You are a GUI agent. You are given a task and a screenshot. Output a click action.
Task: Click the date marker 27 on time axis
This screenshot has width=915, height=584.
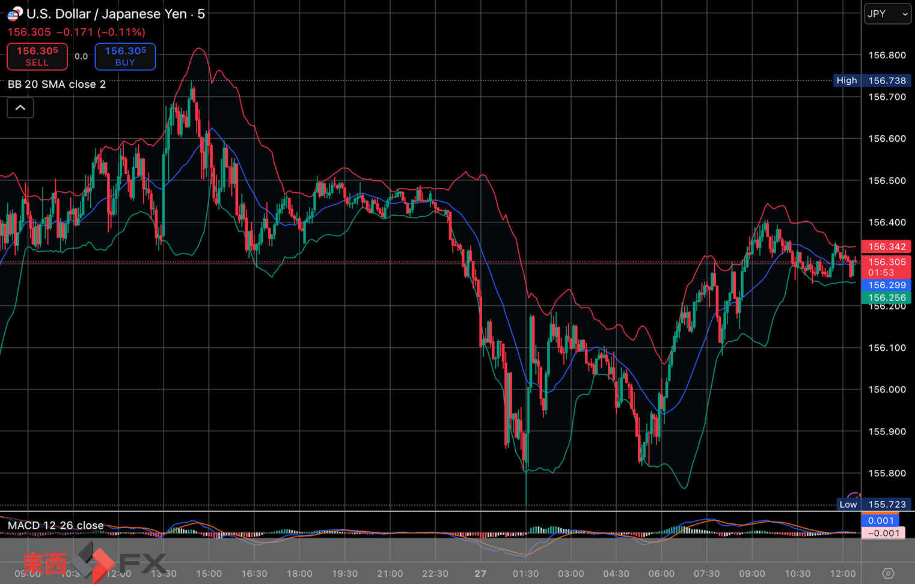point(480,573)
